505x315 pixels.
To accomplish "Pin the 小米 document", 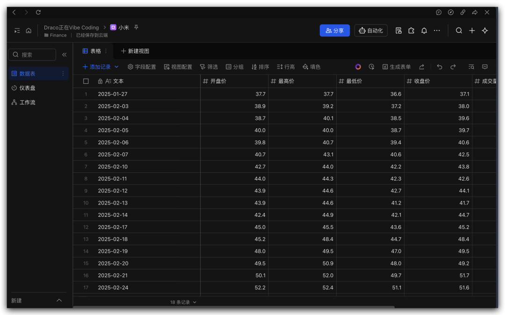I will coord(136,28).
